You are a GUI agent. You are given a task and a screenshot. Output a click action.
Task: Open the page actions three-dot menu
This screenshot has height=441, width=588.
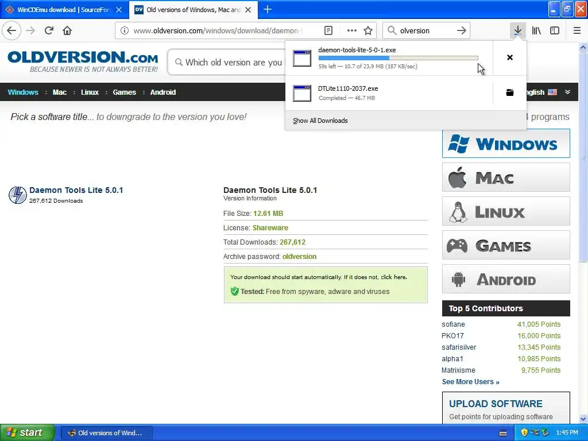(352, 31)
